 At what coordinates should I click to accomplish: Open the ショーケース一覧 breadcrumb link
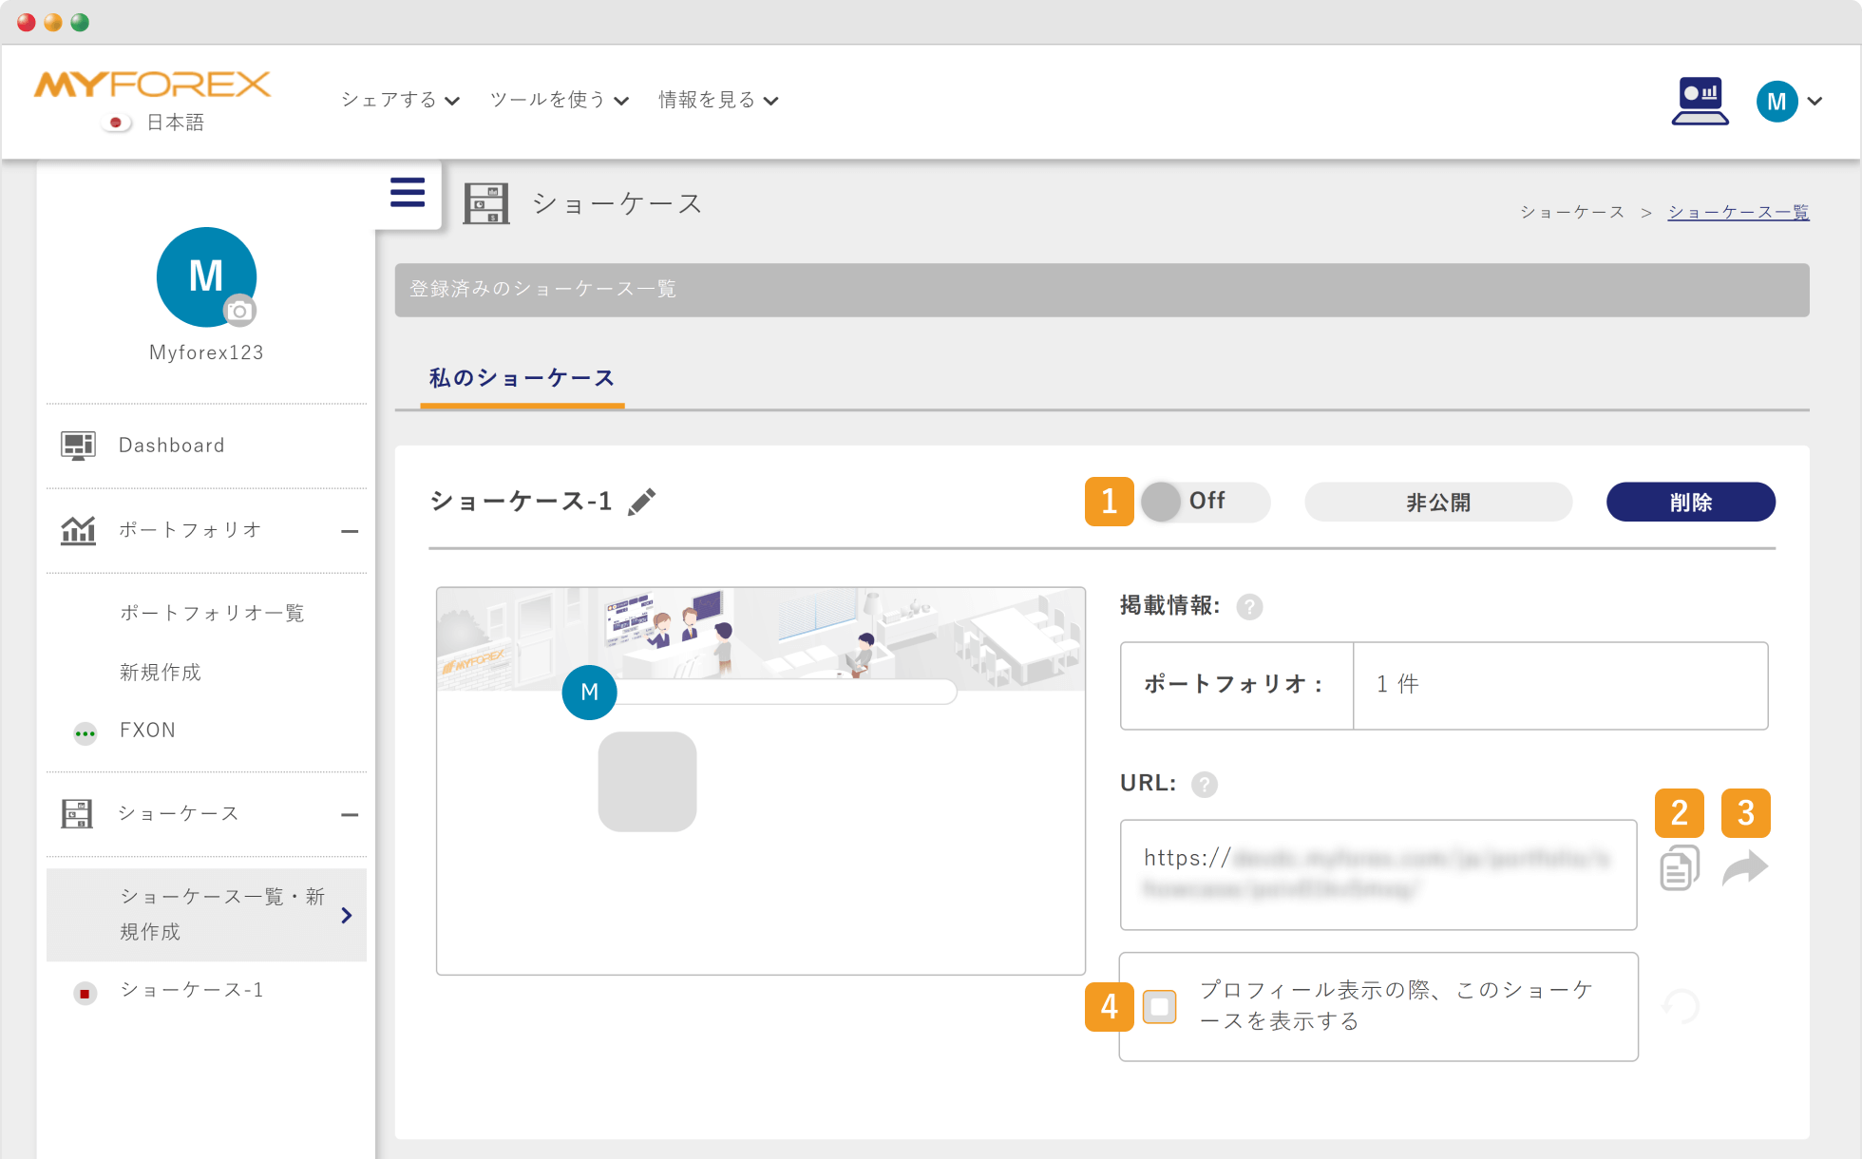[1738, 211]
